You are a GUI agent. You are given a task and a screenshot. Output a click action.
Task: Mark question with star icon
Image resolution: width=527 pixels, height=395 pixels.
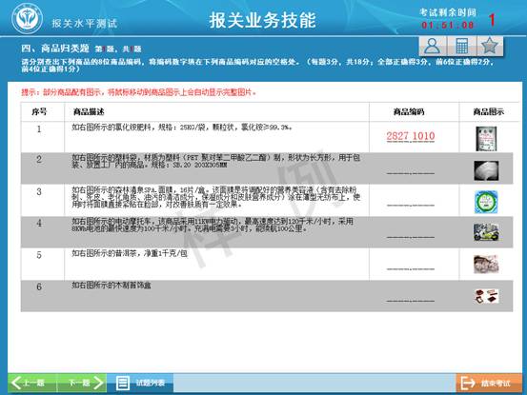tap(490, 46)
